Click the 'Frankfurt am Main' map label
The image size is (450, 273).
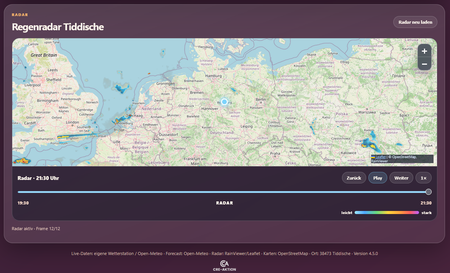195,161
